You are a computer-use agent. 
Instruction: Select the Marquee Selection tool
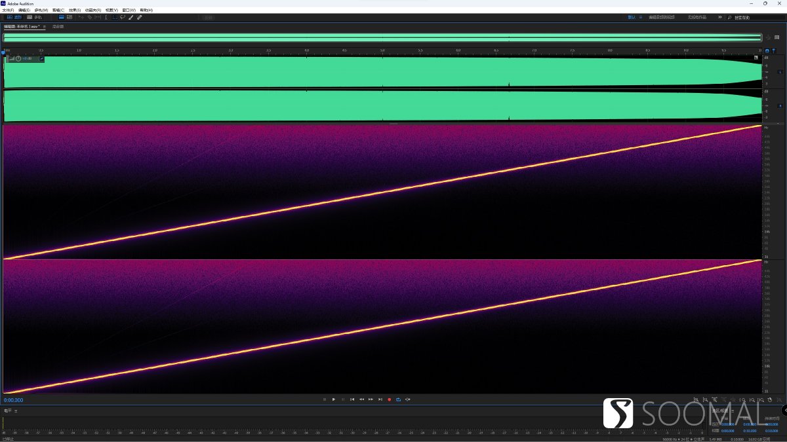click(x=115, y=17)
